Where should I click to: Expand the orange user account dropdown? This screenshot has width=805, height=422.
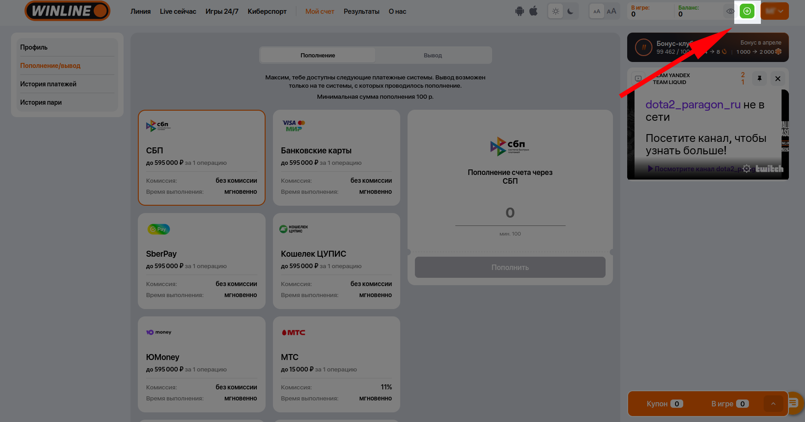[x=775, y=11]
